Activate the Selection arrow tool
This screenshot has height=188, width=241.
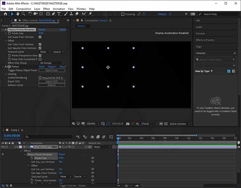[x=12, y=14]
